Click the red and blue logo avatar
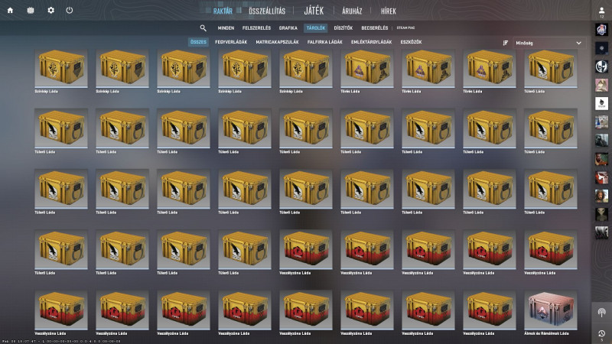Viewport: 612px width, 344px height. tap(601, 30)
